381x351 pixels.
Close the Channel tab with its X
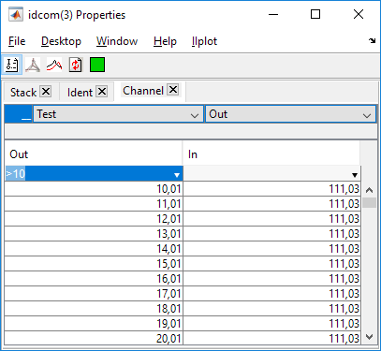pyautogui.click(x=173, y=90)
